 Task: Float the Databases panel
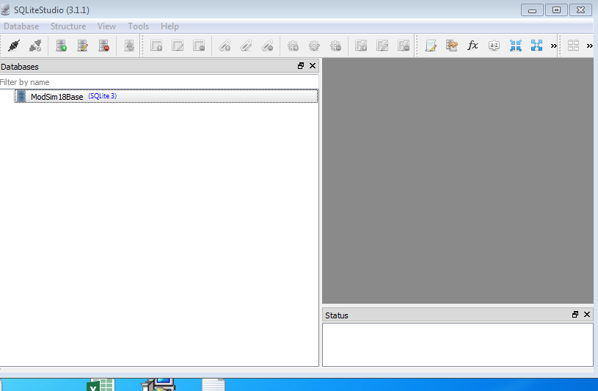click(301, 66)
